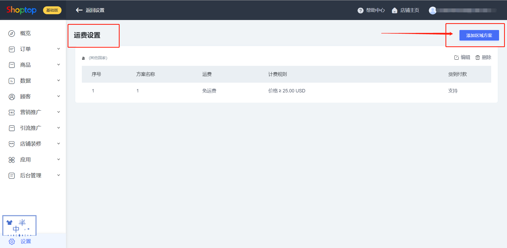Click the Apps icon beside 应用
The width and height of the screenshot is (507, 248).
point(12,160)
